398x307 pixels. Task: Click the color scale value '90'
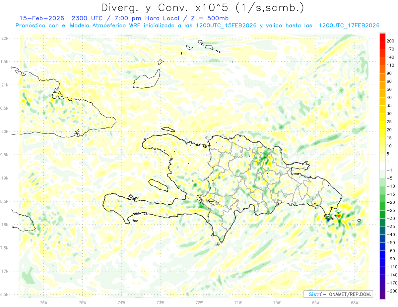point(389,74)
